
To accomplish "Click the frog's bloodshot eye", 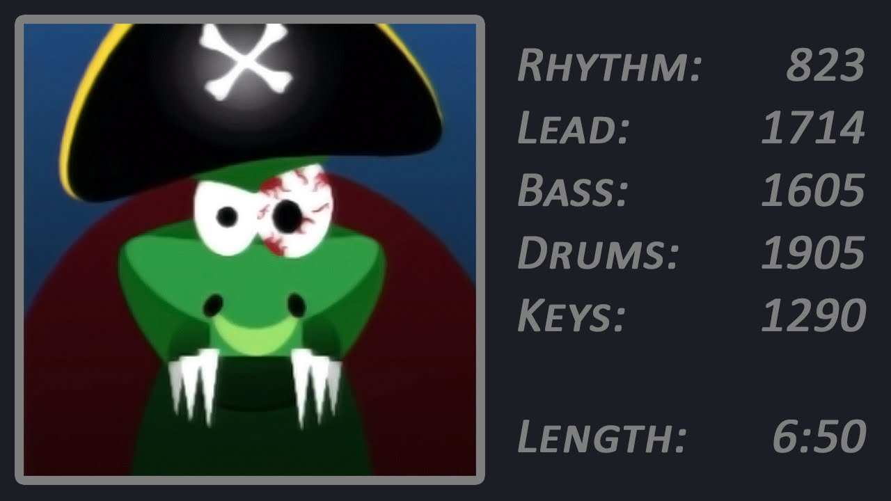I will pos(290,211).
